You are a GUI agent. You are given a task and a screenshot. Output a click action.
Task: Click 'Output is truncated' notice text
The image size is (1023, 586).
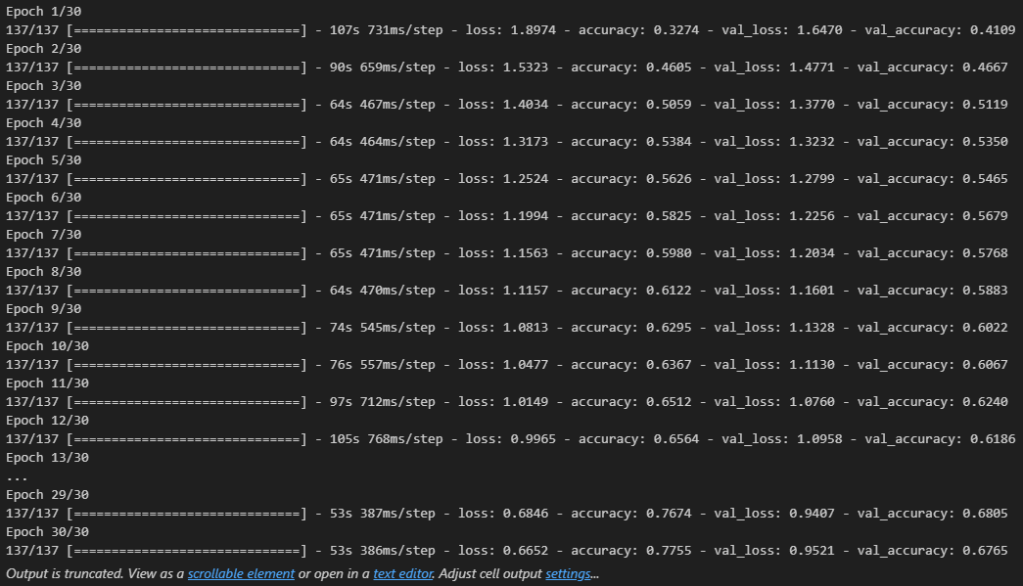click(x=65, y=573)
